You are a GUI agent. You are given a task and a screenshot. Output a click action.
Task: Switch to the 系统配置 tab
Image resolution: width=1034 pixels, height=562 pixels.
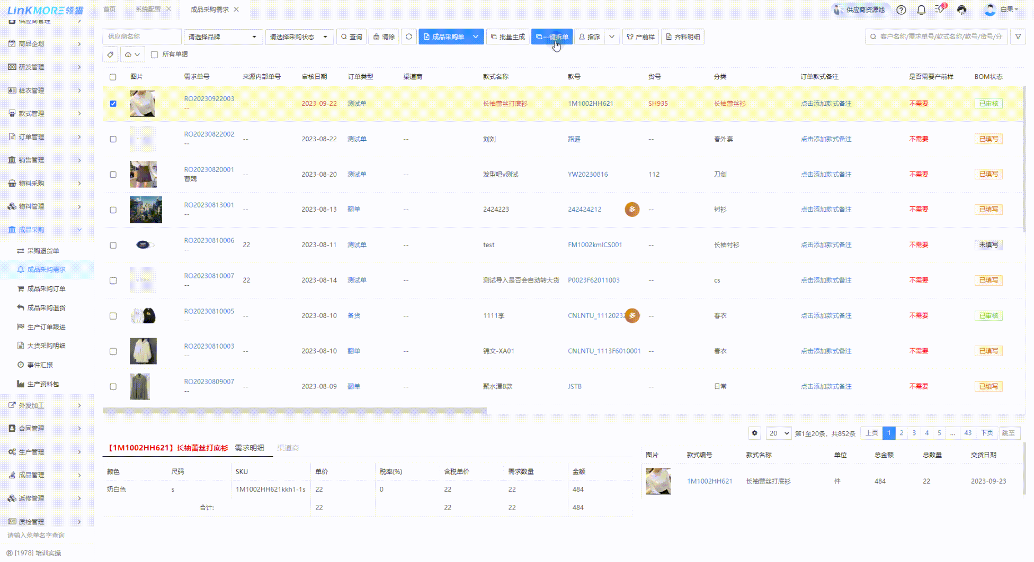[148, 10]
